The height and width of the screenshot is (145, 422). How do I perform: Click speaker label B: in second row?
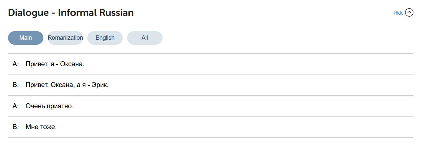pyautogui.click(x=16, y=85)
